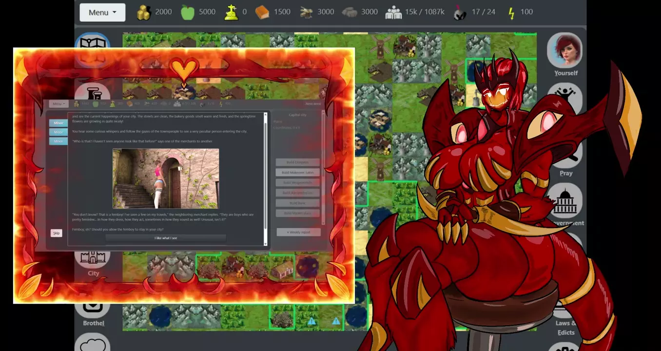Screen dimensions: 661x351
Task: Open the City castle icon
Action: pos(93,258)
